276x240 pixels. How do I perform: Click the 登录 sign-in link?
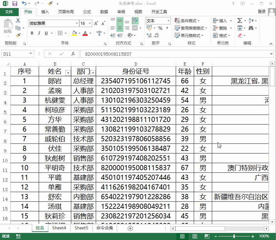(261, 12)
